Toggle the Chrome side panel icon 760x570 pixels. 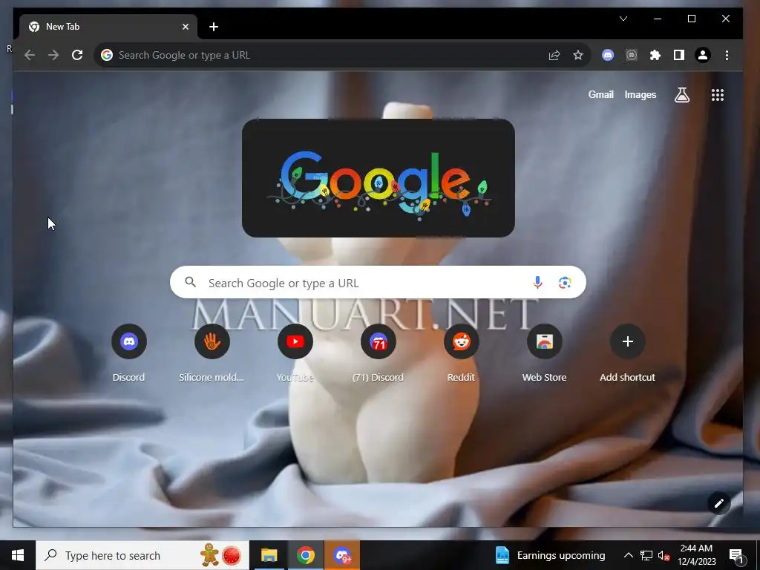coord(679,55)
